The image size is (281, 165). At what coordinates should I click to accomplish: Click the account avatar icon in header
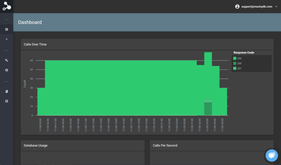click(x=237, y=7)
